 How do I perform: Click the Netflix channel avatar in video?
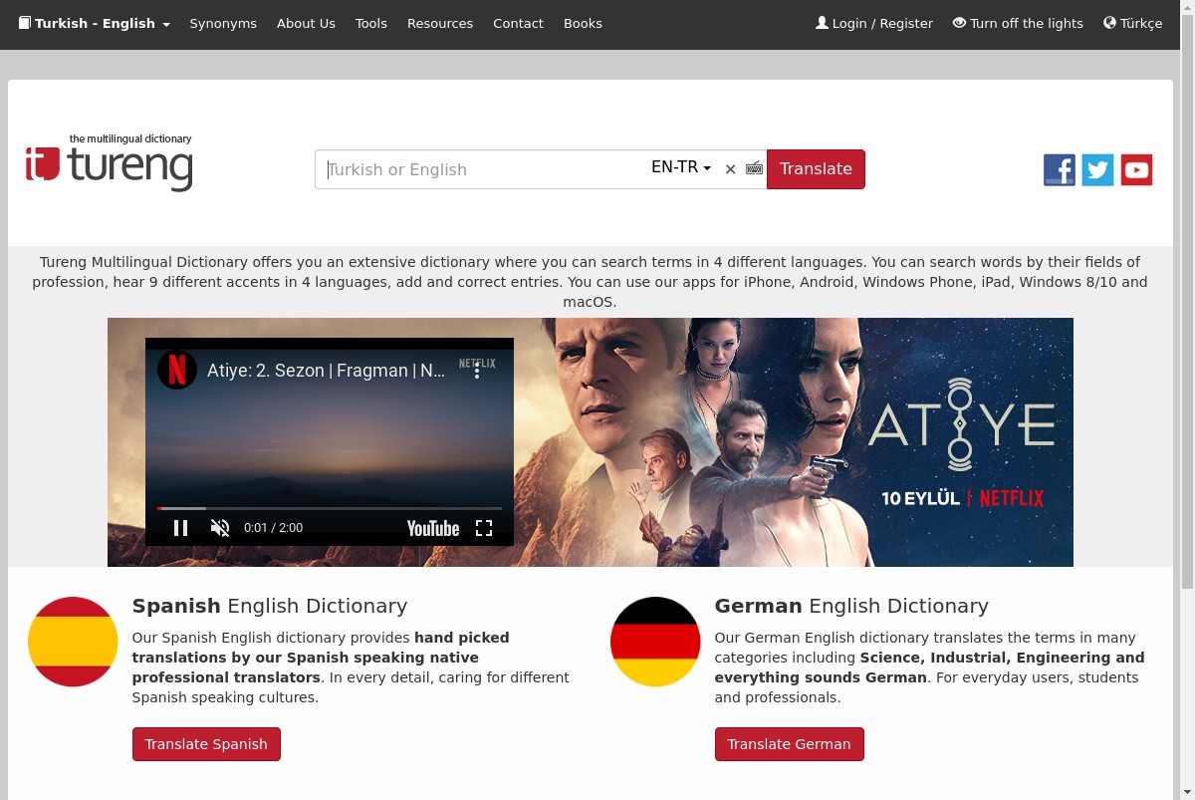177,371
